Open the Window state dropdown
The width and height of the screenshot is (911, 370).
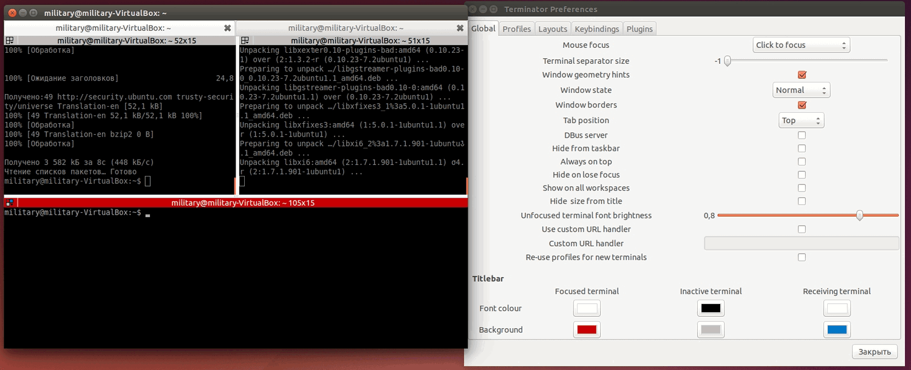[x=801, y=90]
